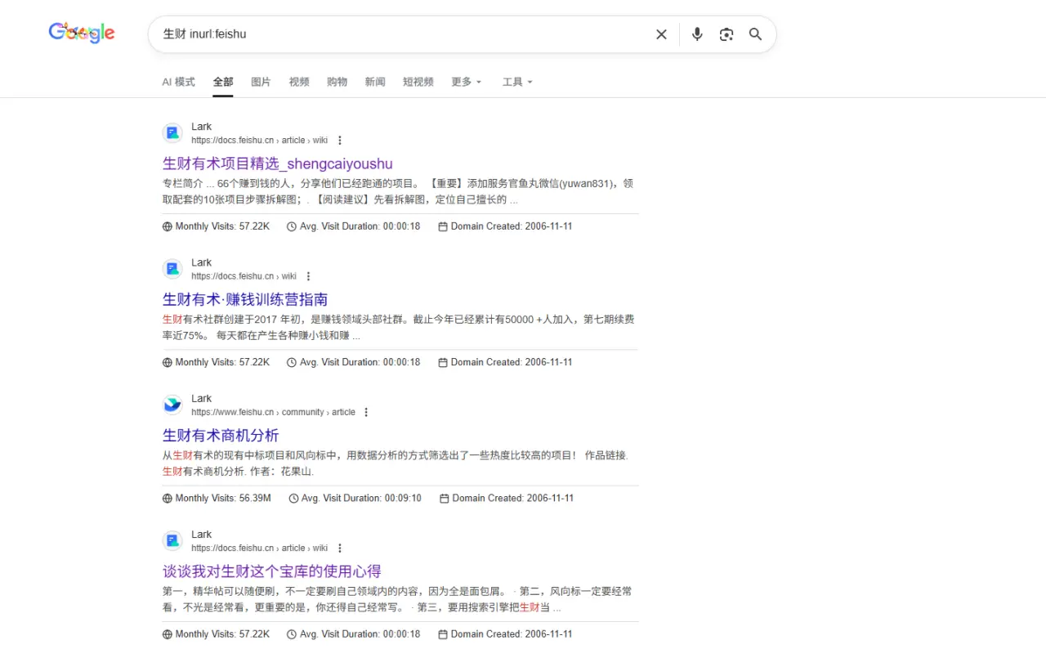Screen dimensions: 1046x649
Task: Click snippet starting 生财有术社群创建于2017 年初
Action: 398,327
